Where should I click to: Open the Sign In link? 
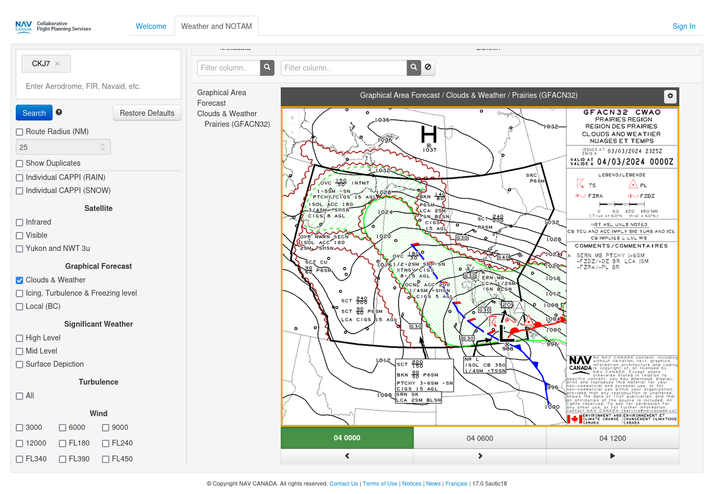684,26
